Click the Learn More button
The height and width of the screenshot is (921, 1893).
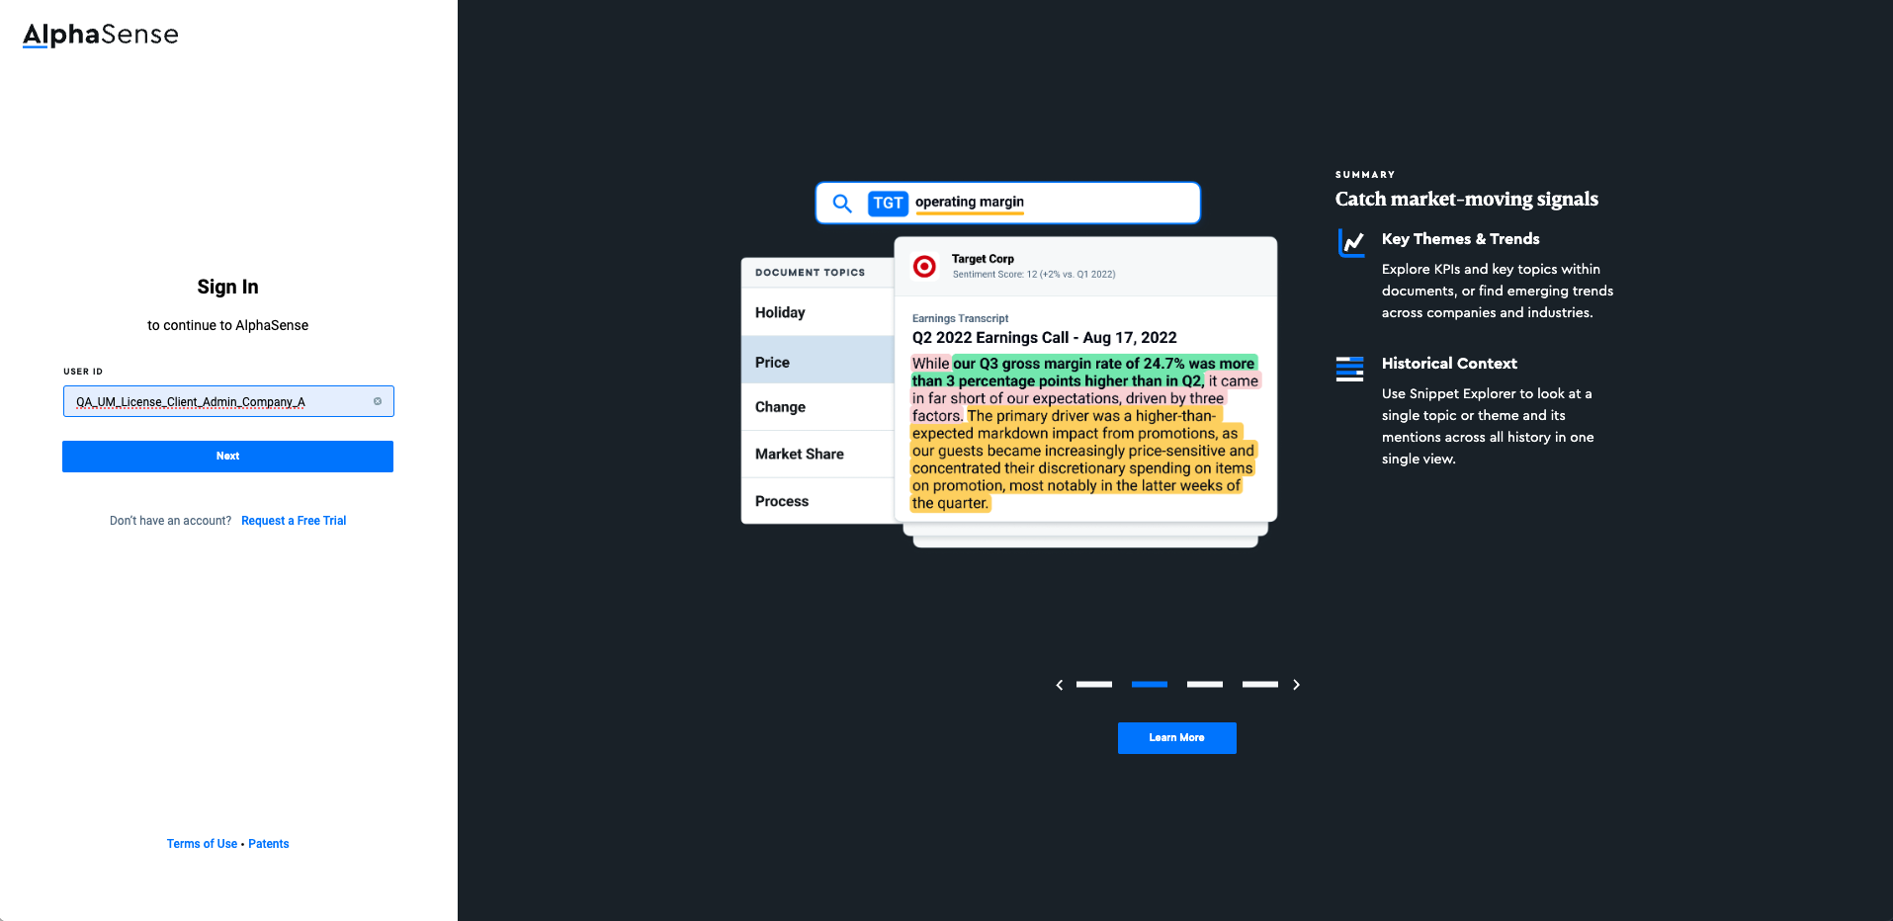click(1176, 738)
